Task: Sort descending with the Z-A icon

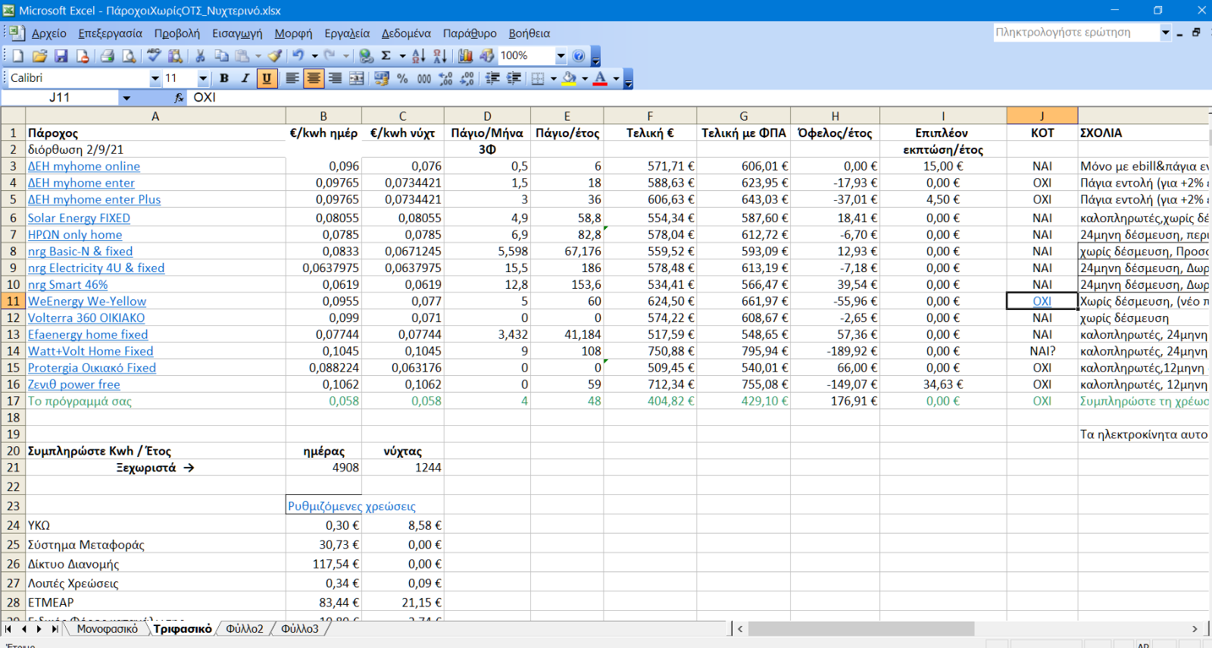Action: [x=440, y=56]
